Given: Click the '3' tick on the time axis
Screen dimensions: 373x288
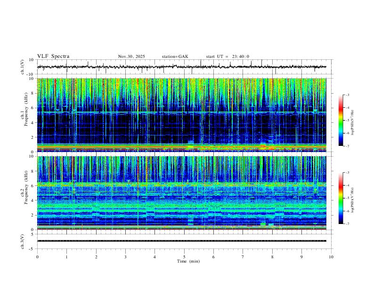Looking at the screenshot, I should point(125,257).
